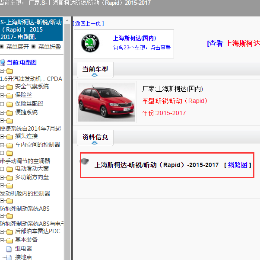This screenshot has height=260, width=260.
Task: Select 防抱死制动系统ABS与电子 tree item
Action: click(32, 224)
